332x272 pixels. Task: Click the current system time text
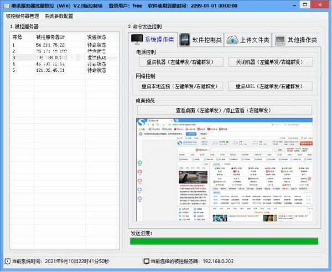click(x=60, y=261)
